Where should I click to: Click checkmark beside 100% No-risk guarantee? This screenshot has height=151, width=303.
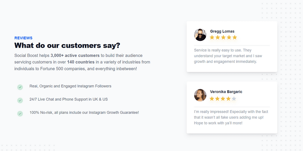pyautogui.click(x=20, y=113)
